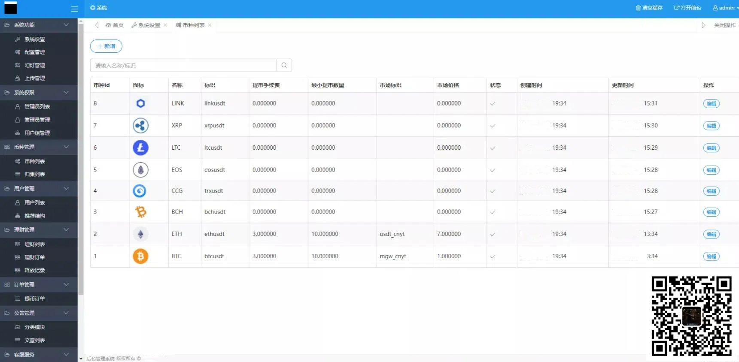The height and width of the screenshot is (362, 739).
Task: Click the Bitcoin BTC coin icon
Action: pyautogui.click(x=140, y=256)
